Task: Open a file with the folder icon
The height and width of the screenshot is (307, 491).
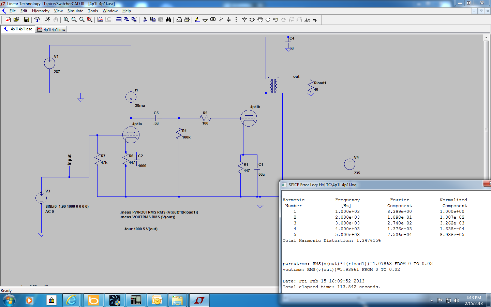Action: [16, 20]
